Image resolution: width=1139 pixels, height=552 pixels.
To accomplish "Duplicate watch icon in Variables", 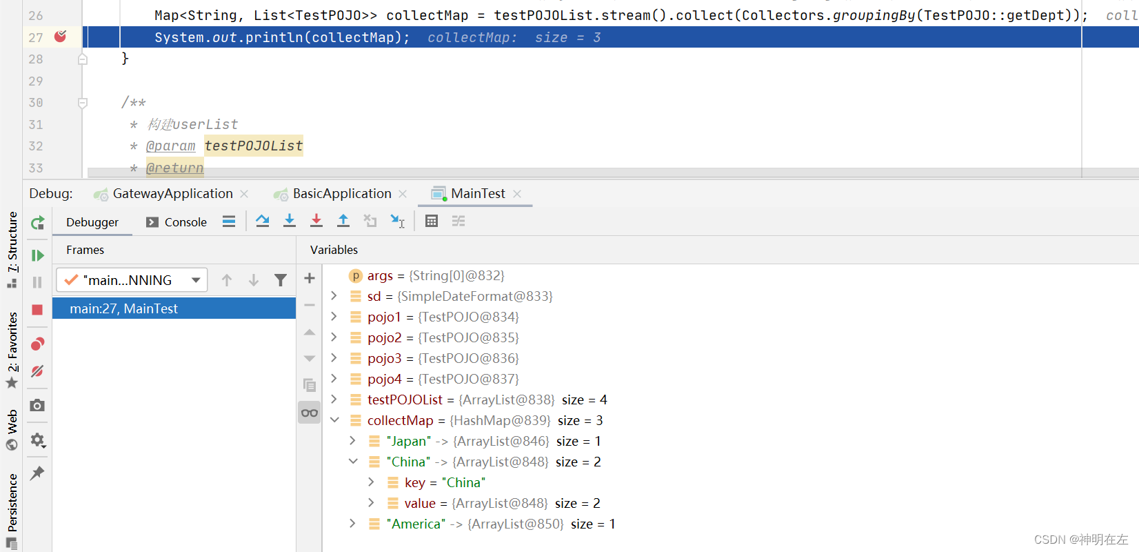I will coord(310,385).
